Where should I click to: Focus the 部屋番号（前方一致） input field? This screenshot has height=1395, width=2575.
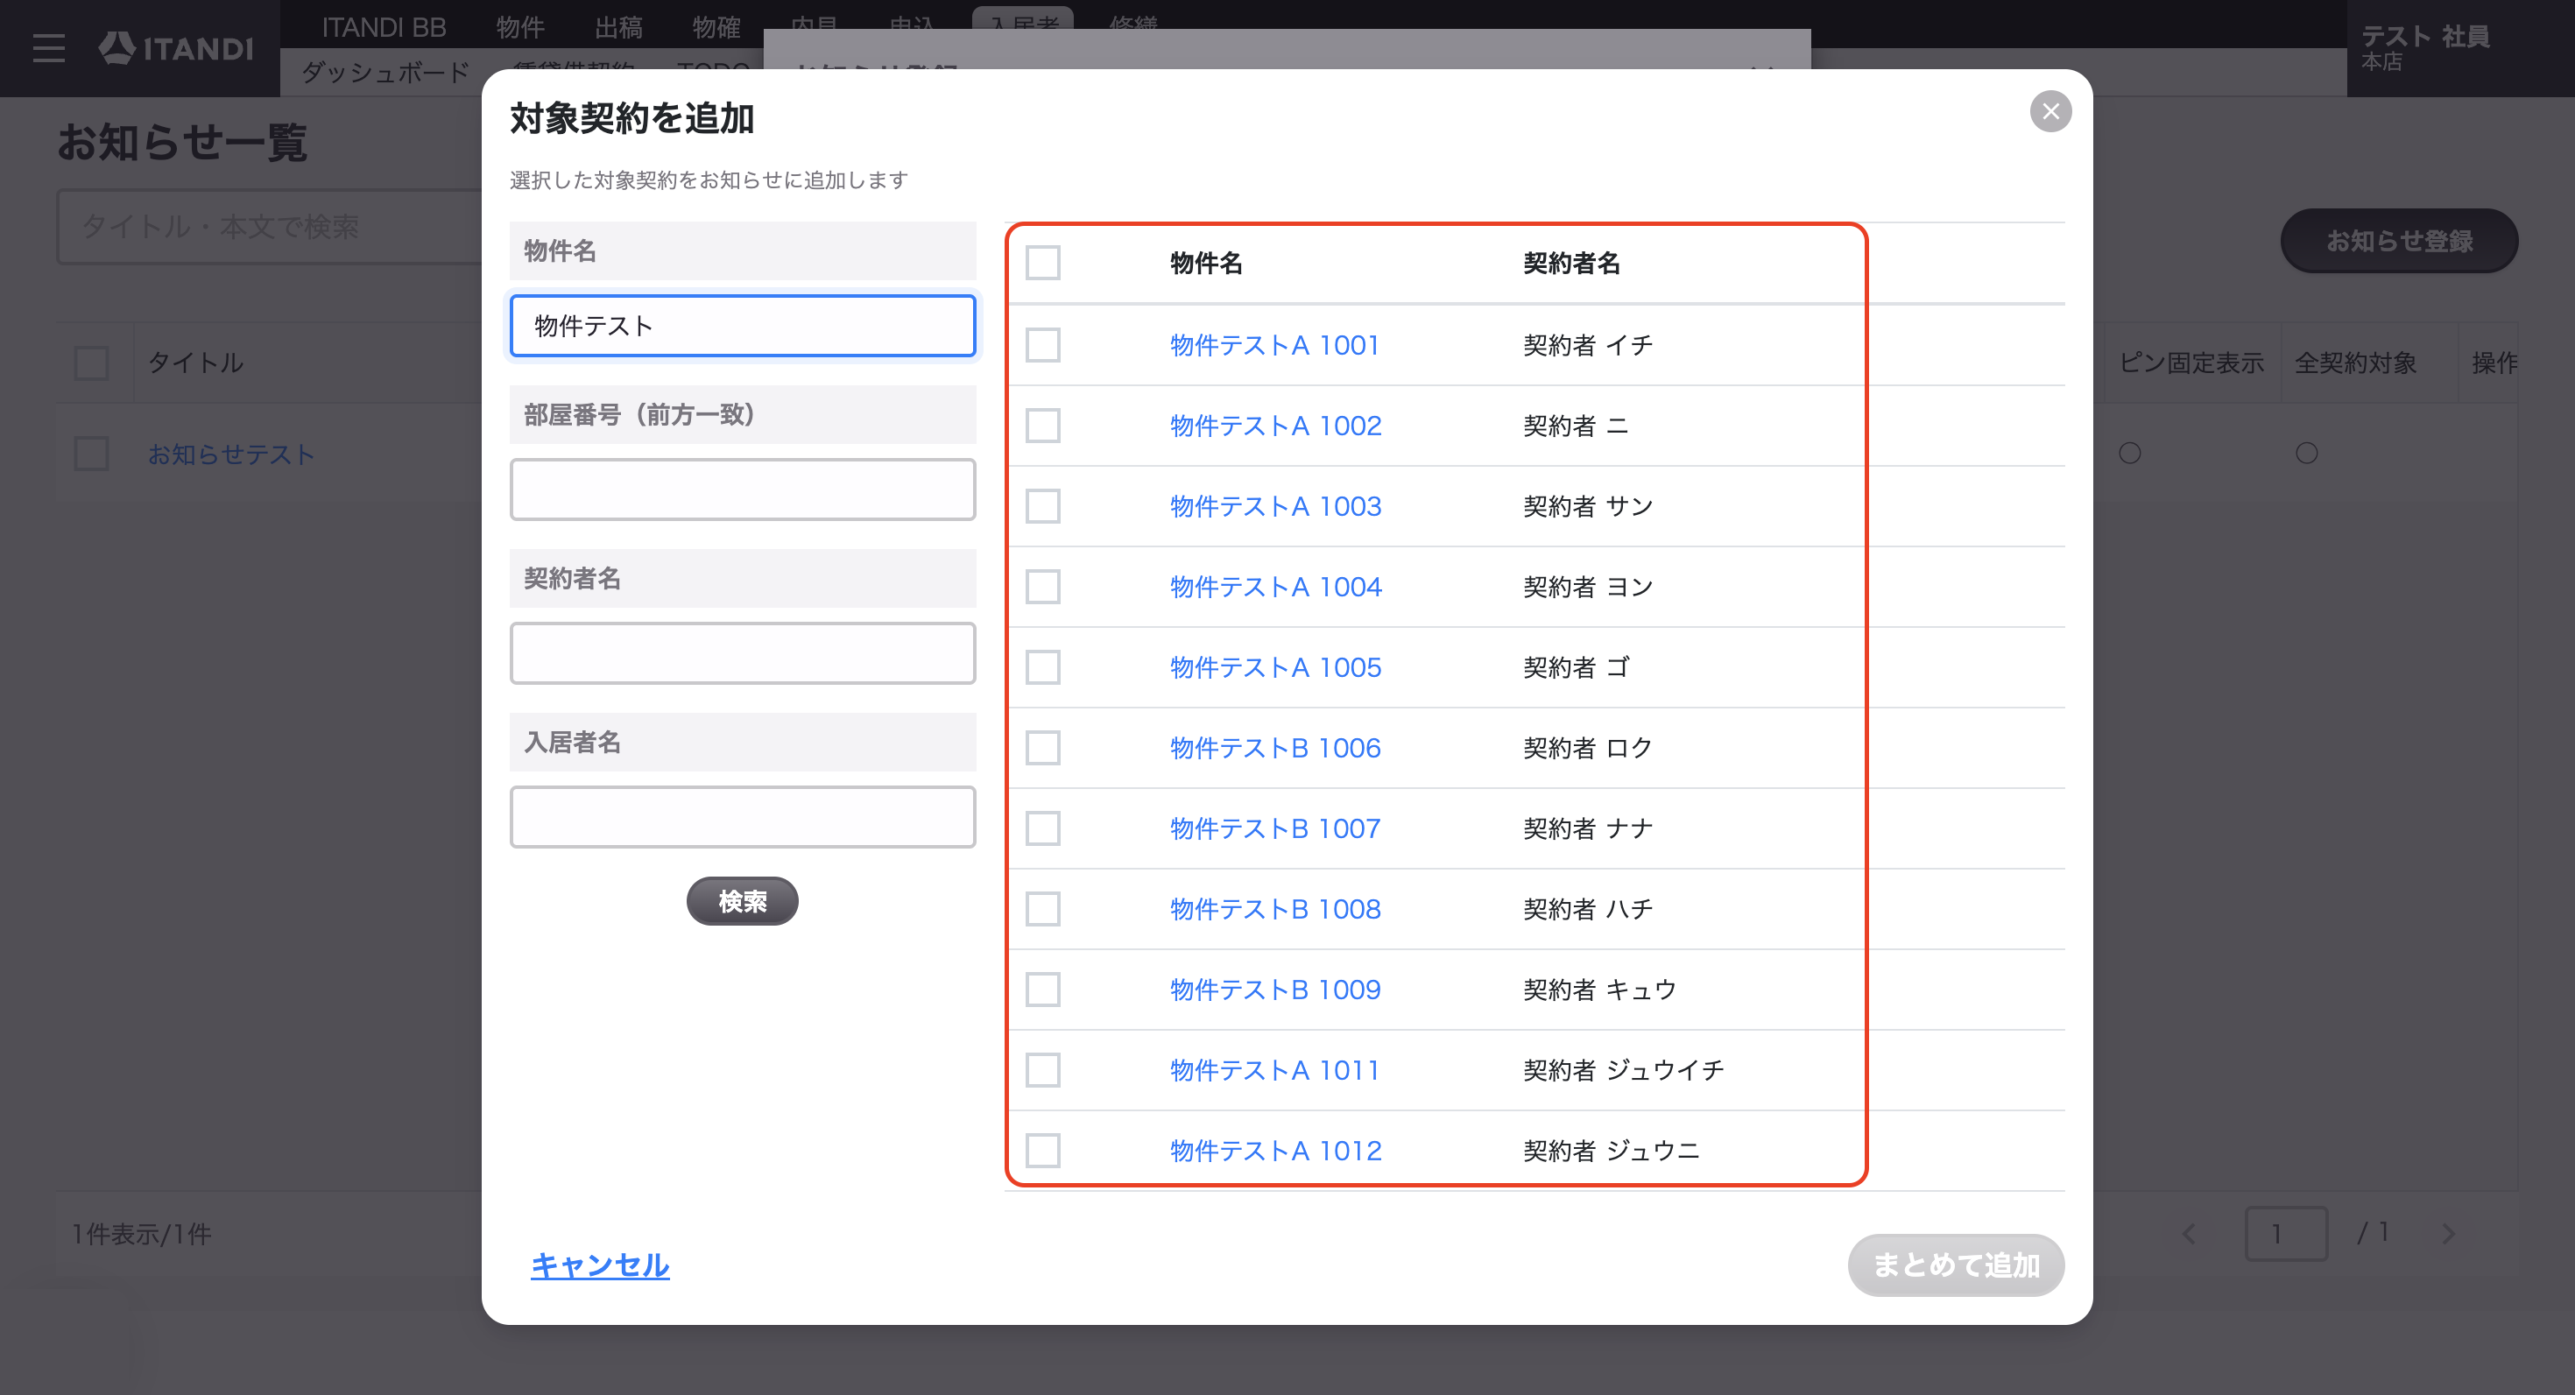[x=742, y=490]
